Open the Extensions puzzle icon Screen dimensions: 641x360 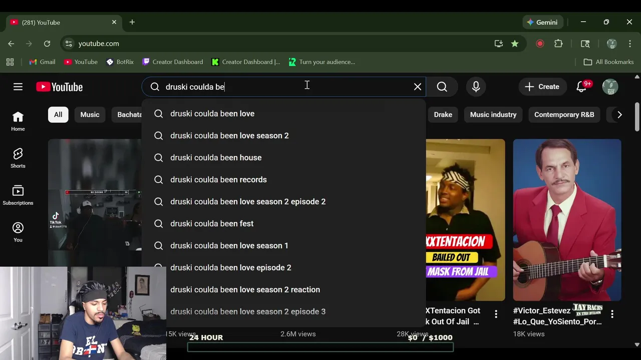click(558, 43)
